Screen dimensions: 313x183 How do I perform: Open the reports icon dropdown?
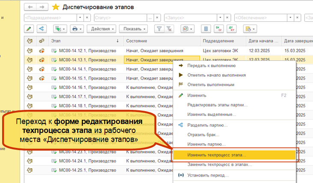point(188,29)
